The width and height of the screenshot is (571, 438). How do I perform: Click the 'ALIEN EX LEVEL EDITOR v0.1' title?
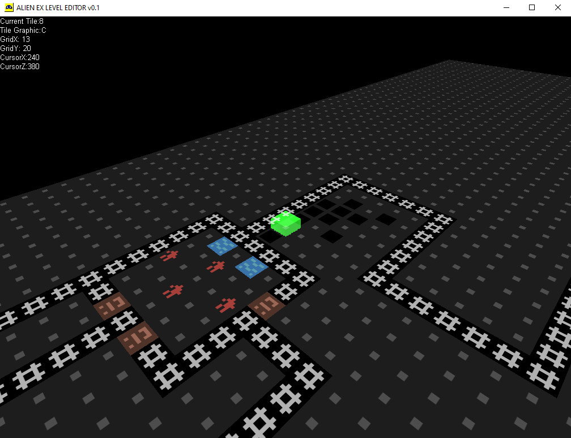pos(58,8)
